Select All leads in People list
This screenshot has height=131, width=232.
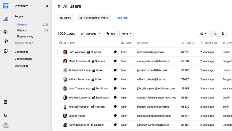click(22, 31)
